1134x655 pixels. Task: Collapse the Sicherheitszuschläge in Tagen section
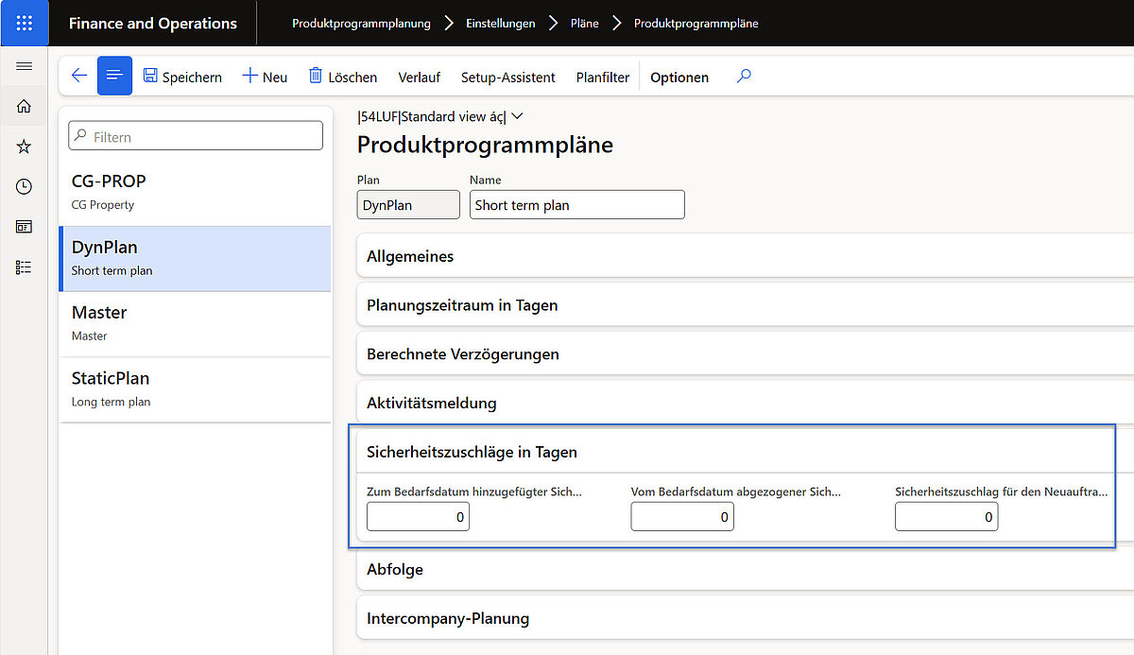click(x=472, y=452)
